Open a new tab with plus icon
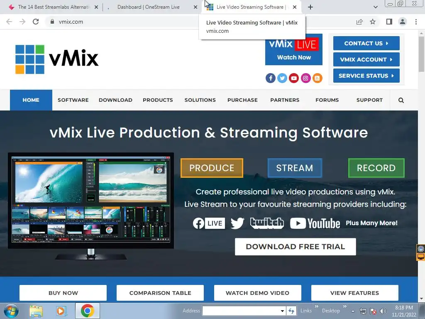The width and height of the screenshot is (425, 319). [310, 7]
